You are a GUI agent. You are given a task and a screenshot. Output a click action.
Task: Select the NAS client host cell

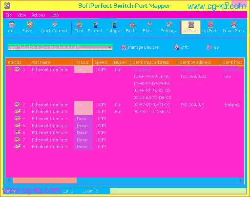(228, 77)
